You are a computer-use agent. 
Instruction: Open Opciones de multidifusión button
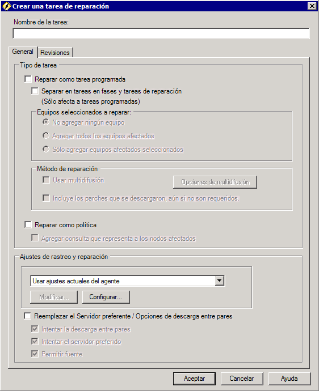click(x=215, y=182)
